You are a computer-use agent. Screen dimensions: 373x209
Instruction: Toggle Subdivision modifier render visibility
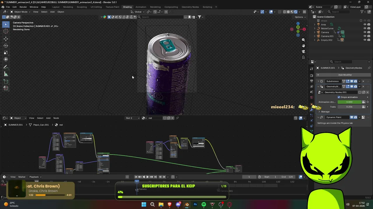356,81
